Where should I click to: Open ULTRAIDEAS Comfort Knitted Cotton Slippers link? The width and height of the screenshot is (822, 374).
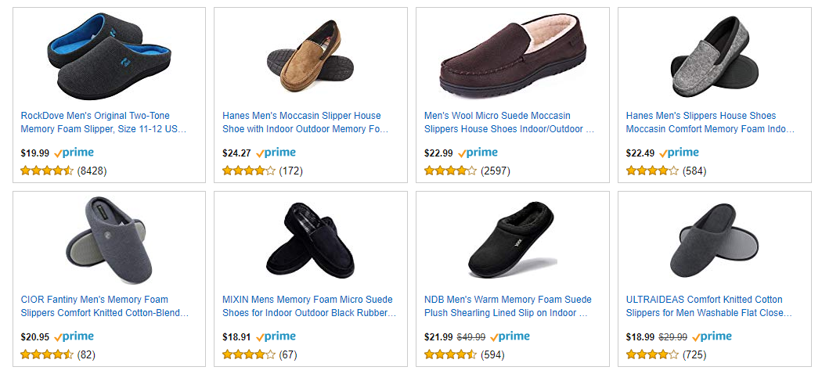click(x=708, y=306)
